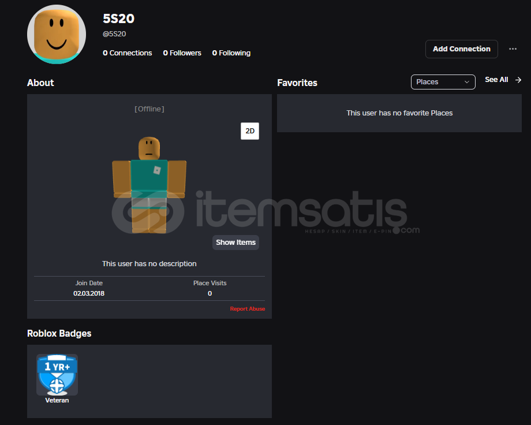Image resolution: width=531 pixels, height=425 pixels.
Task: Click the Place Visits label
Action: [x=210, y=283]
